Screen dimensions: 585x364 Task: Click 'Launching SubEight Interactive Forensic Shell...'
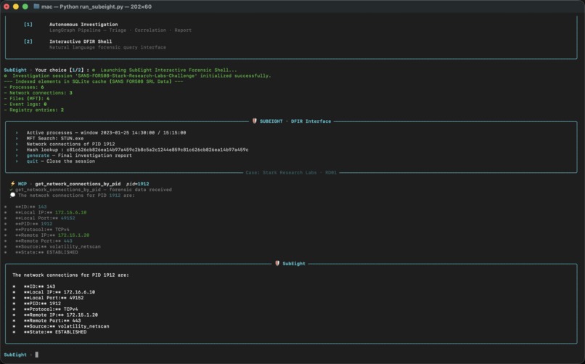(168, 70)
